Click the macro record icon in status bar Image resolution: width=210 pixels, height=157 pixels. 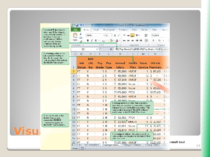(x=82, y=148)
